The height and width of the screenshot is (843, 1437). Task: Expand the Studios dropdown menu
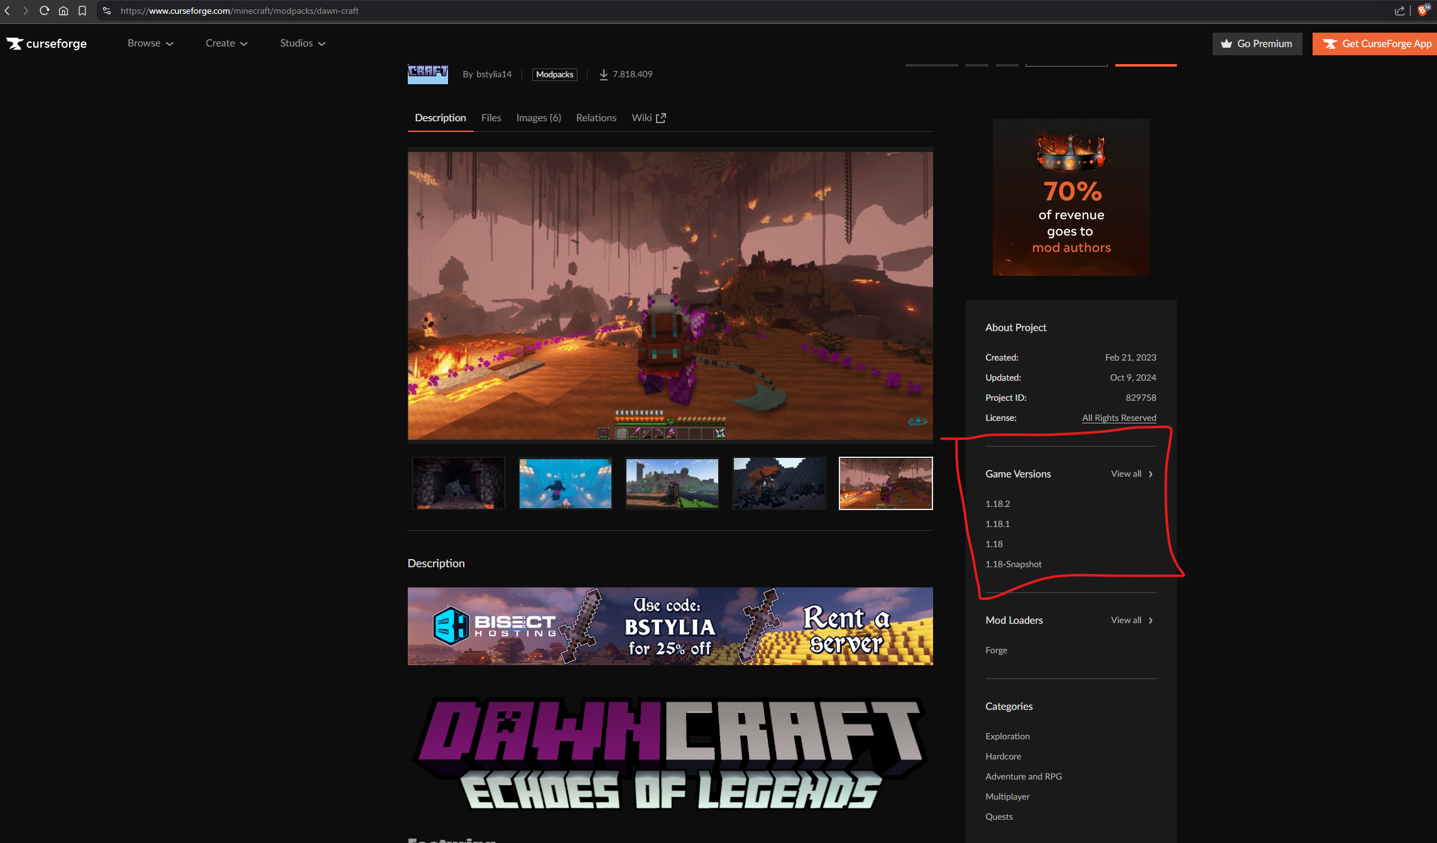point(302,43)
